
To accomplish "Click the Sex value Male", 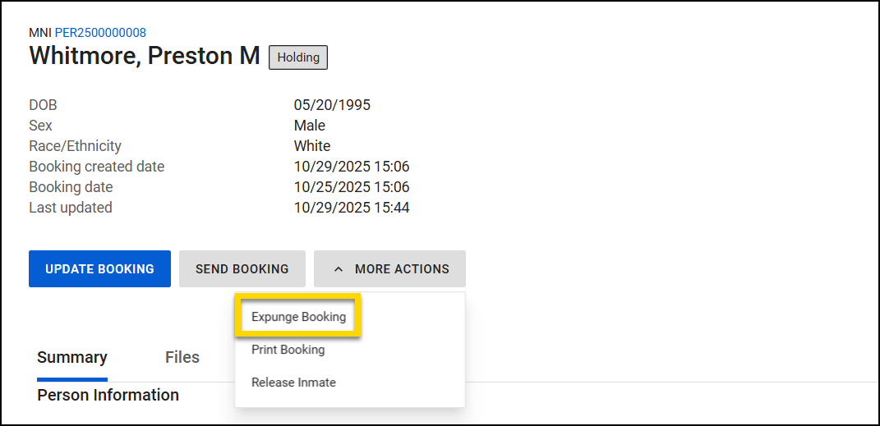I will tap(310, 126).
